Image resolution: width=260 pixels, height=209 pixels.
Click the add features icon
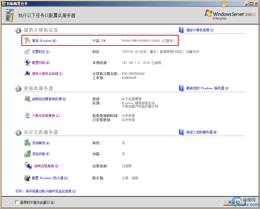(x=27, y=154)
